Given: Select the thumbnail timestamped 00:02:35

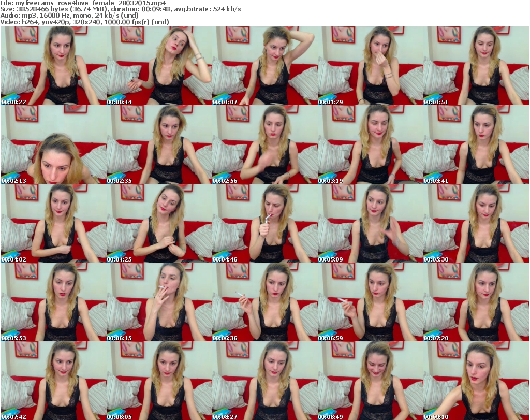Looking at the screenshot, I should tap(159, 144).
